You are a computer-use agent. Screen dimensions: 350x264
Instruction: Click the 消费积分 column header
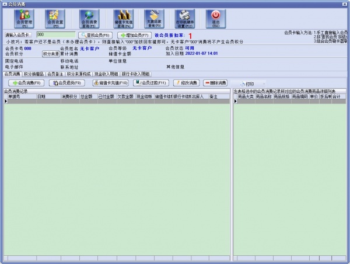click(69, 96)
